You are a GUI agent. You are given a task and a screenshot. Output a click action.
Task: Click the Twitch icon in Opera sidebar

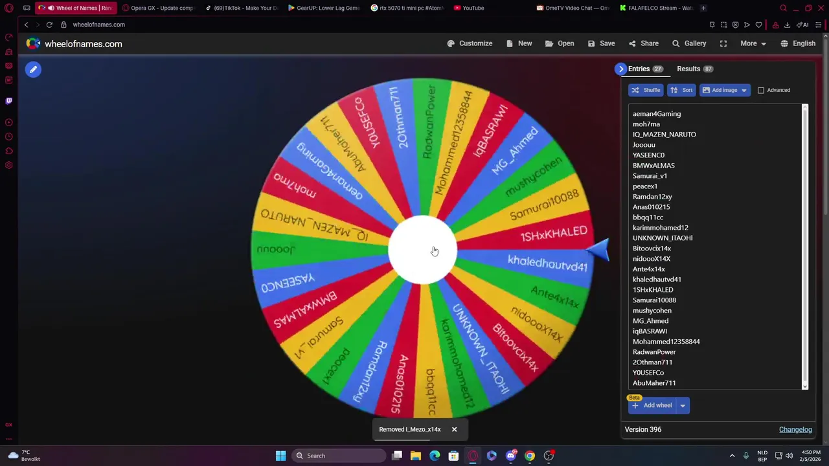(8, 101)
